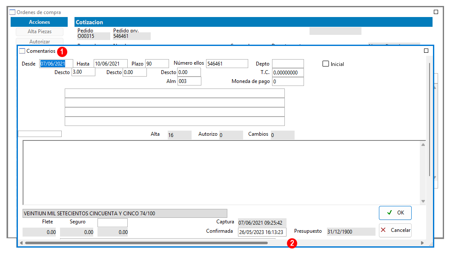Click the Desde date field 07/06/2021
Screen dimensions: 450x254
tap(56, 64)
